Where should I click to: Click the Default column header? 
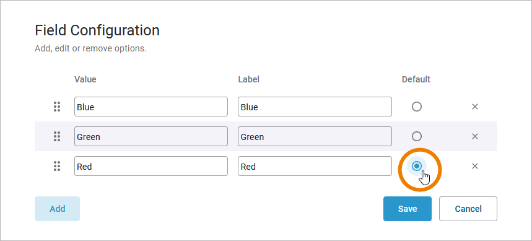(x=416, y=79)
